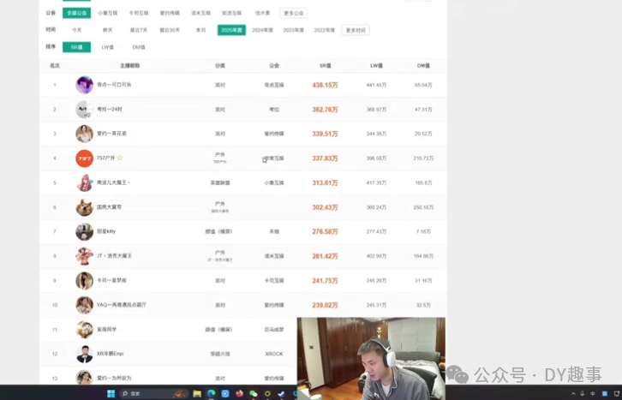
Task: Open the rank 3 streamer's avatar
Action: coord(85,134)
